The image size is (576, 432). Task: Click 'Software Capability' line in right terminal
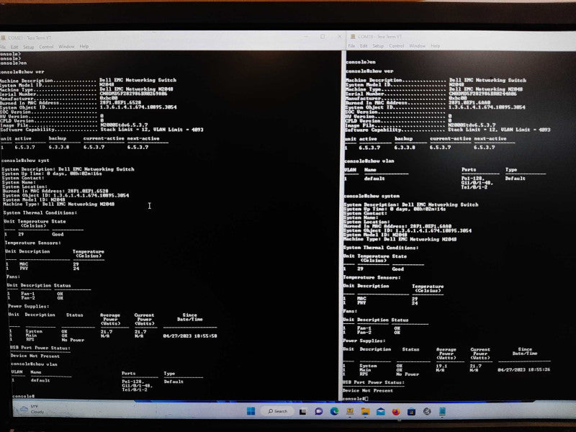tap(447, 130)
